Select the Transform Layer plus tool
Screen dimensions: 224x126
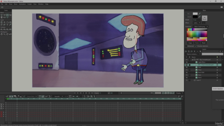click(5, 22)
